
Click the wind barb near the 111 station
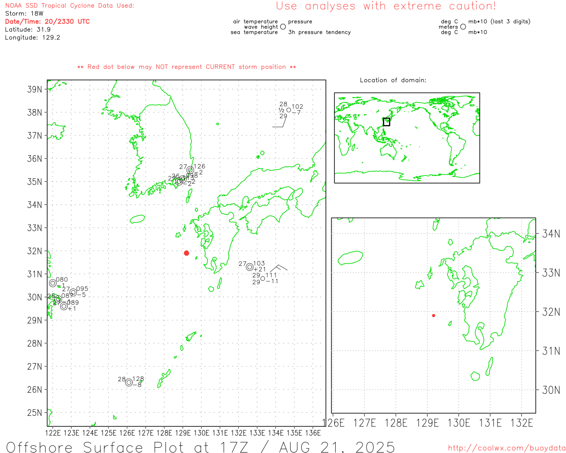point(279,268)
